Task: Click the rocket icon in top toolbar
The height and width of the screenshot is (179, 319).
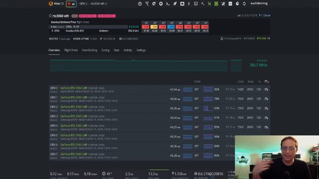Action: (x=175, y=3)
